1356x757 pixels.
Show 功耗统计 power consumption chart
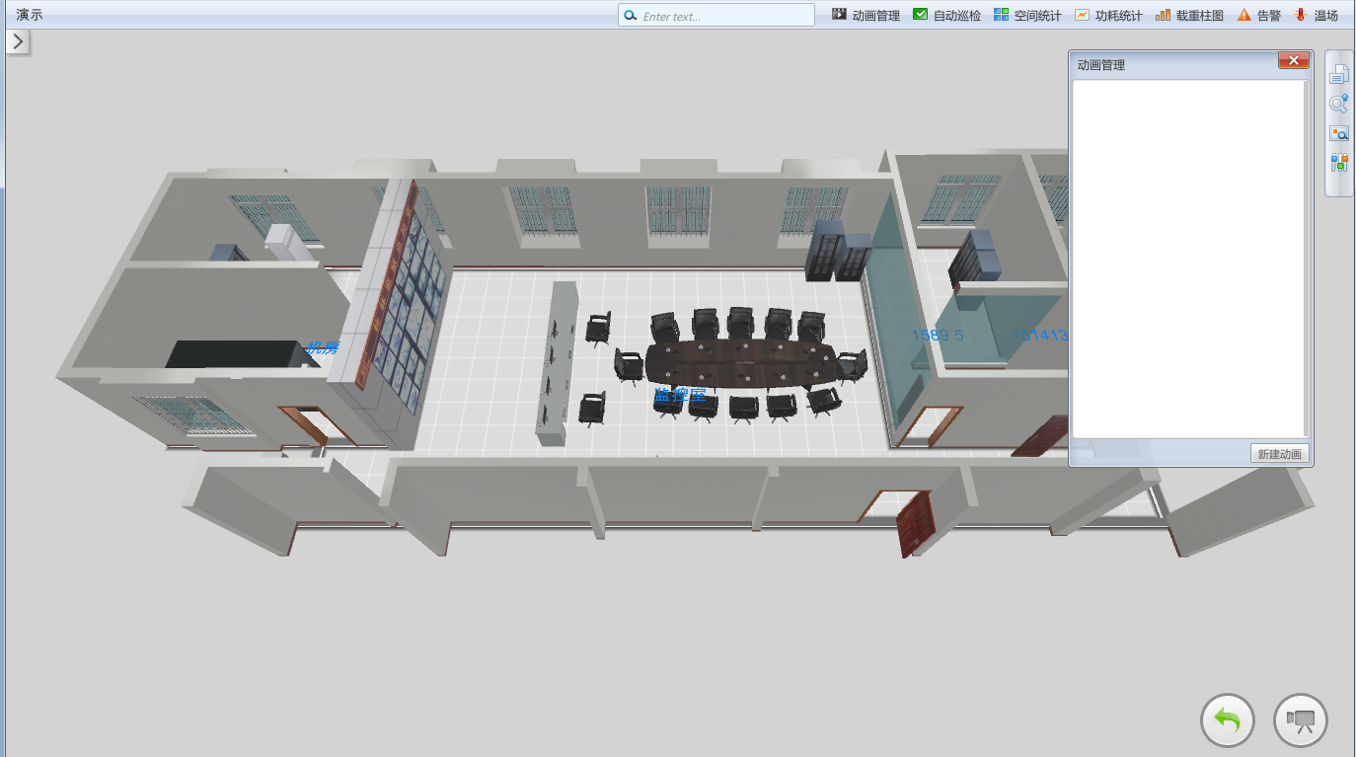[x=1108, y=15]
